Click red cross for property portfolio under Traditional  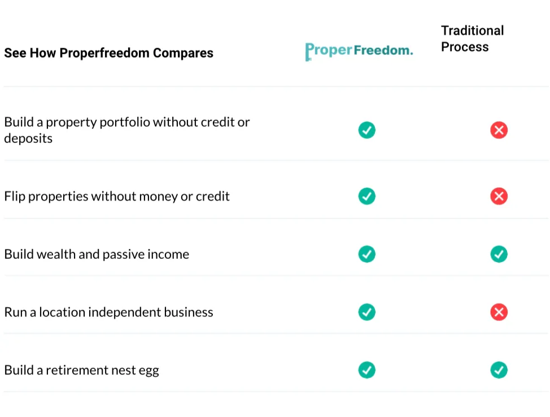coord(499,131)
